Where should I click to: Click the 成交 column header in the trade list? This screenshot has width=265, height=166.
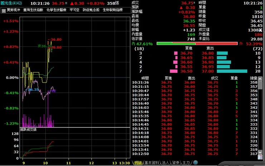pos(215,78)
